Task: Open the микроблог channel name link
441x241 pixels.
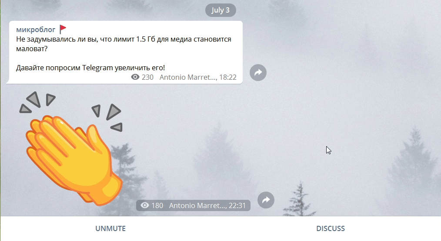Action: (x=36, y=29)
